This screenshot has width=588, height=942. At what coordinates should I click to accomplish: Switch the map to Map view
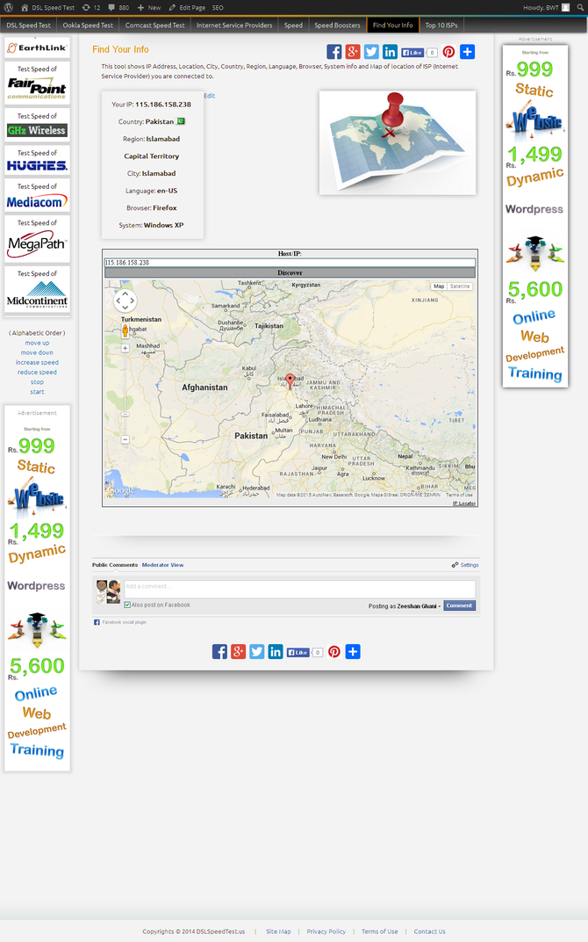coord(439,286)
